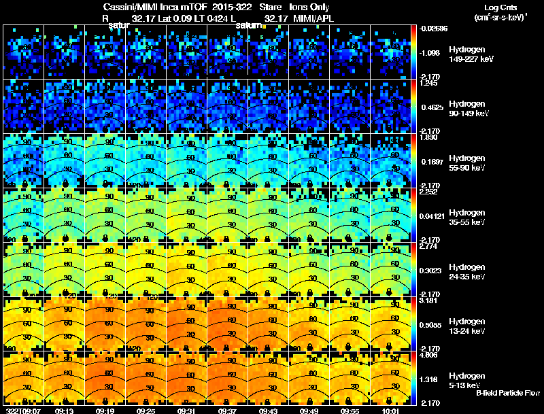Viewport: 544px width, 414px height.
Task: Click the '0.5055' color scale value
Action: (x=431, y=325)
